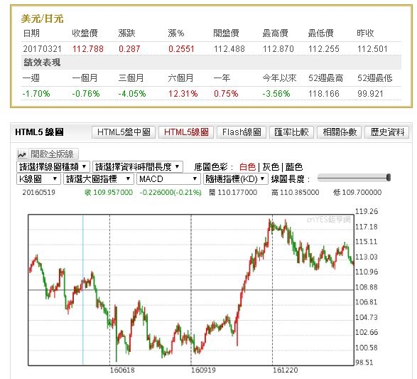The height and width of the screenshot is (379, 417).
Task: Click the six-month performance 12.31%
Action: (x=183, y=94)
